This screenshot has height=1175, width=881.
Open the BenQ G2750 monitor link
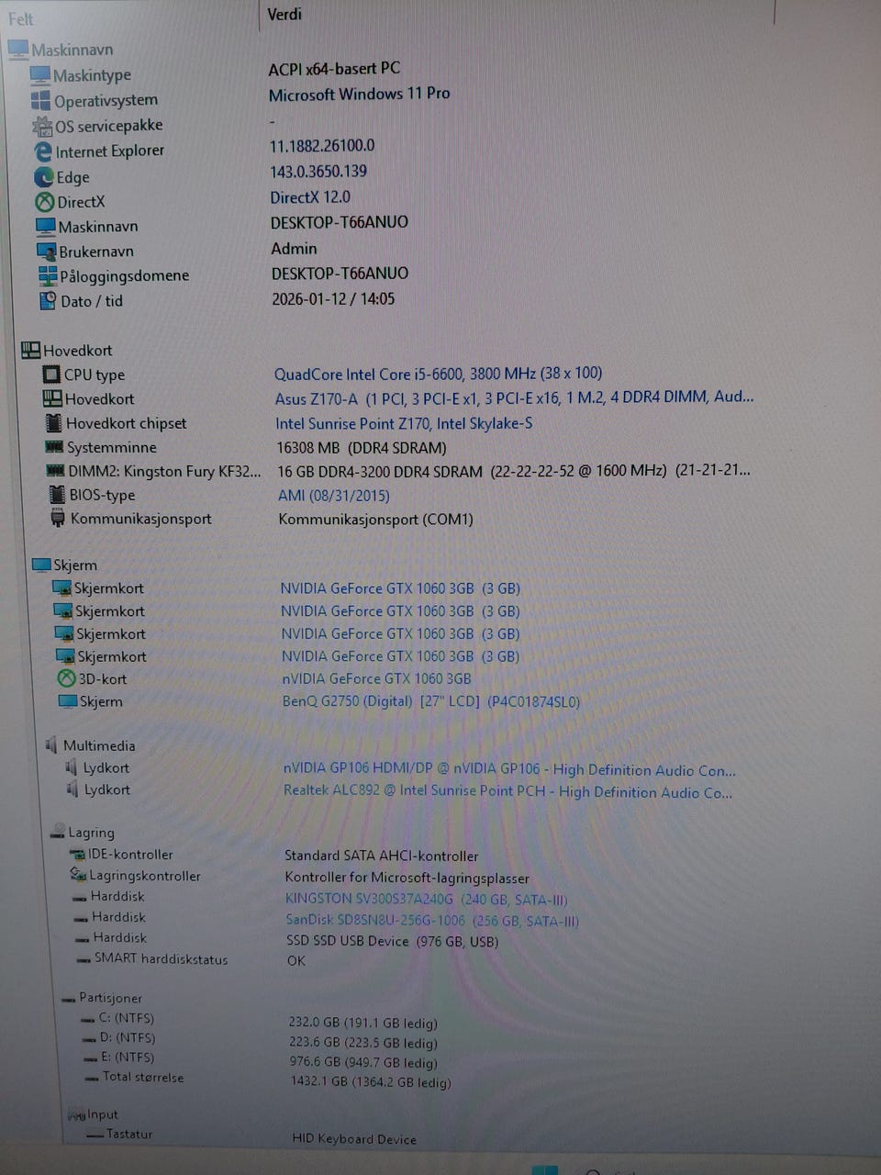tap(430, 701)
